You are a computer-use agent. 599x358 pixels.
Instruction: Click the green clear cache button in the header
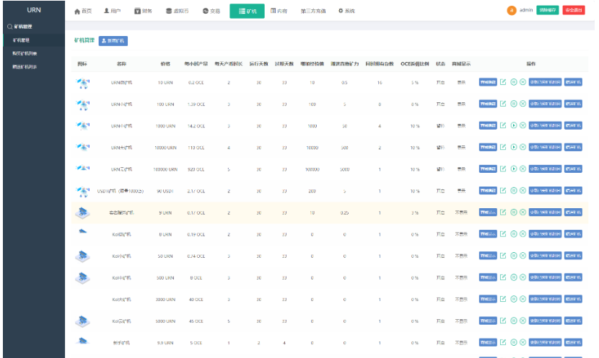pos(548,11)
